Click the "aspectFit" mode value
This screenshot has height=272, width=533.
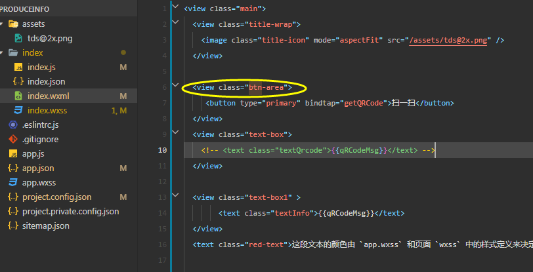[359, 40]
